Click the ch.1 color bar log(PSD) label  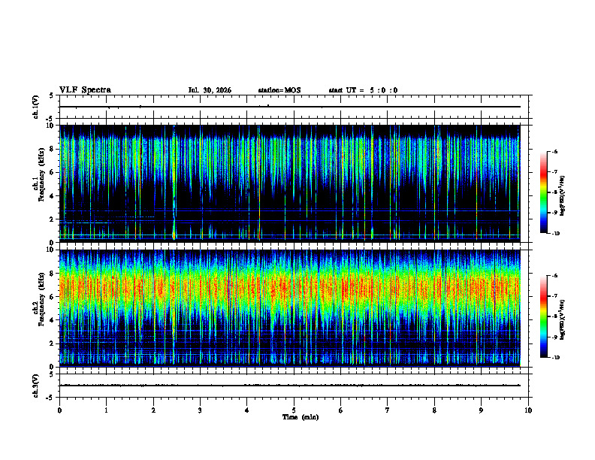coord(563,195)
